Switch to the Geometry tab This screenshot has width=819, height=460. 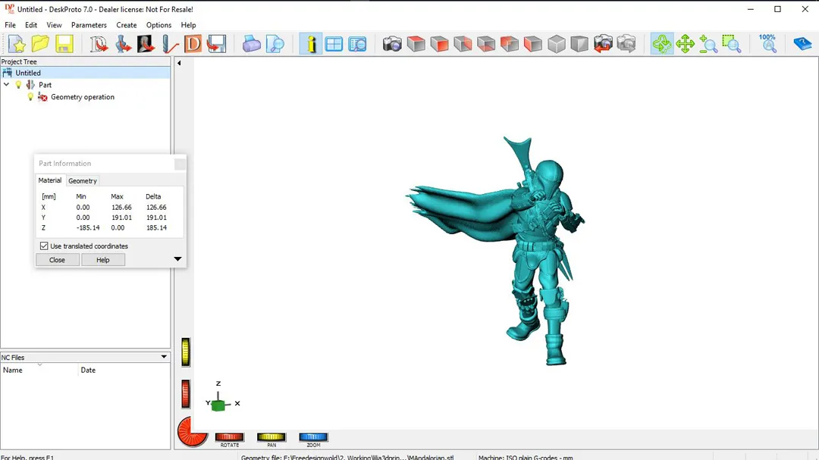pos(83,180)
